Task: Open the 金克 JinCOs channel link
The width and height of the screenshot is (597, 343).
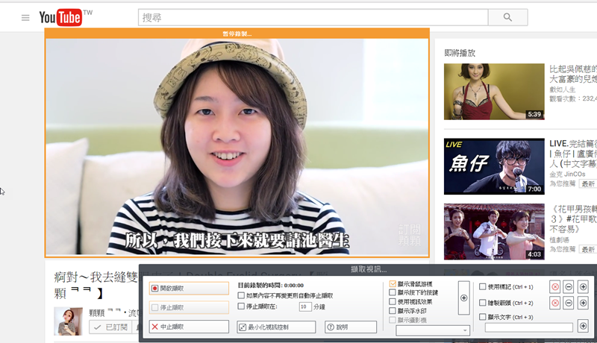Action: (x=567, y=174)
